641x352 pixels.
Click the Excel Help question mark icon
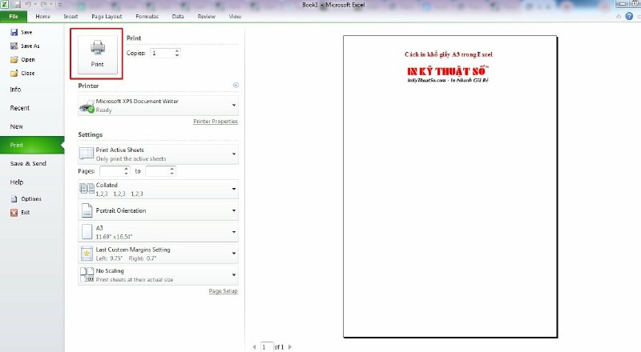click(x=629, y=16)
